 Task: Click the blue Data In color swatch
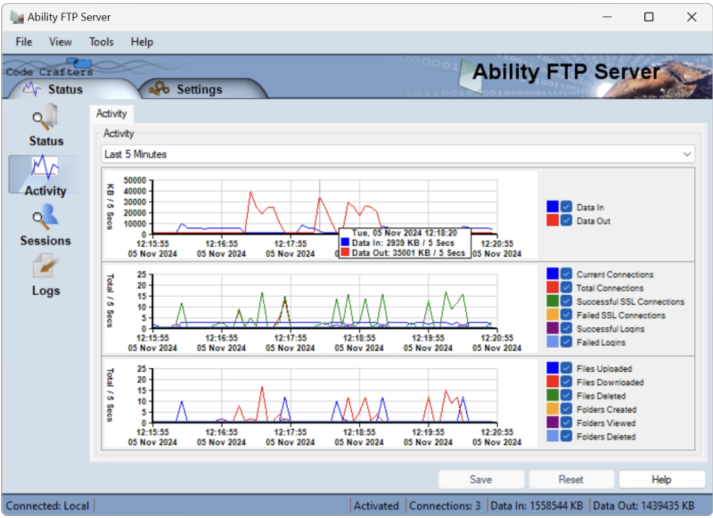553,206
